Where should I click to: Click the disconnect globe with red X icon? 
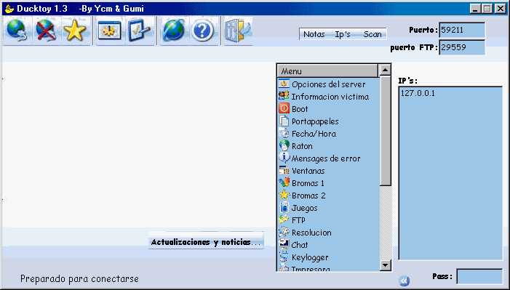pos(46,31)
